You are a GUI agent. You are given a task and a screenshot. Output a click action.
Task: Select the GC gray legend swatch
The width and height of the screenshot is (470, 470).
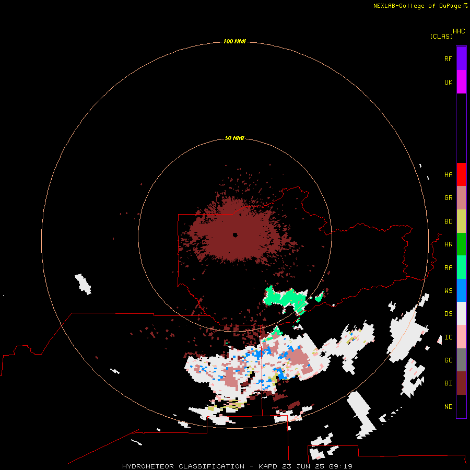pyautogui.click(x=461, y=360)
